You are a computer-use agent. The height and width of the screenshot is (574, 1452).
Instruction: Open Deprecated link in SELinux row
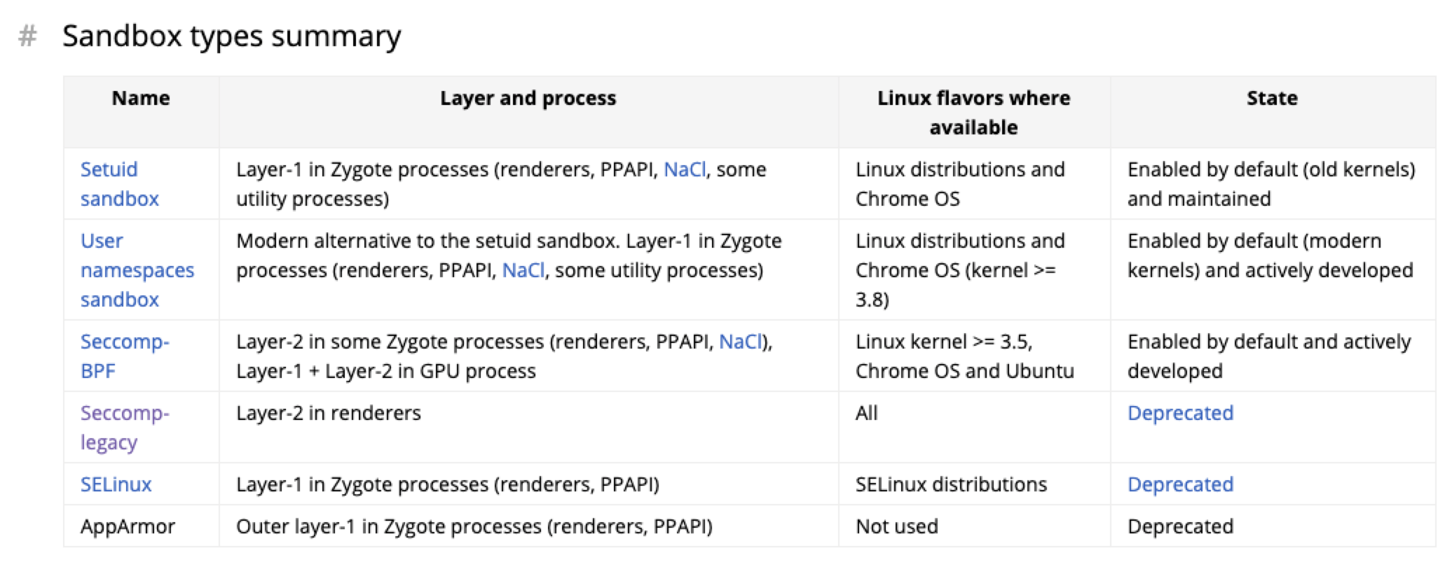pyautogui.click(x=1180, y=484)
